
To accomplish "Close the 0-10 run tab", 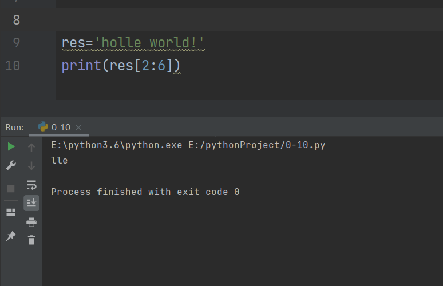I will [78, 128].
